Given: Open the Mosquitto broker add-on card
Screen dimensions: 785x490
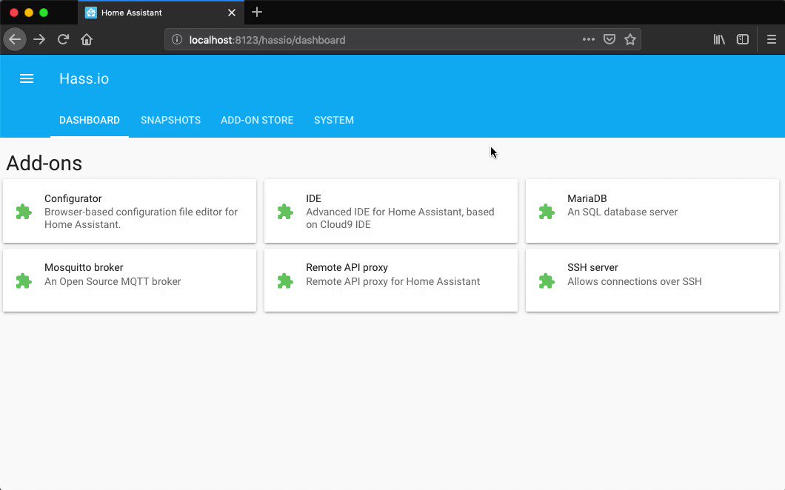Looking at the screenshot, I should coord(130,281).
